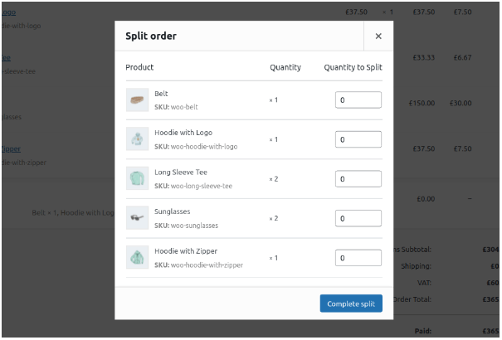The image size is (502, 340).
Task: Click the Sunglasses product thumbnail
Action: (x=137, y=218)
